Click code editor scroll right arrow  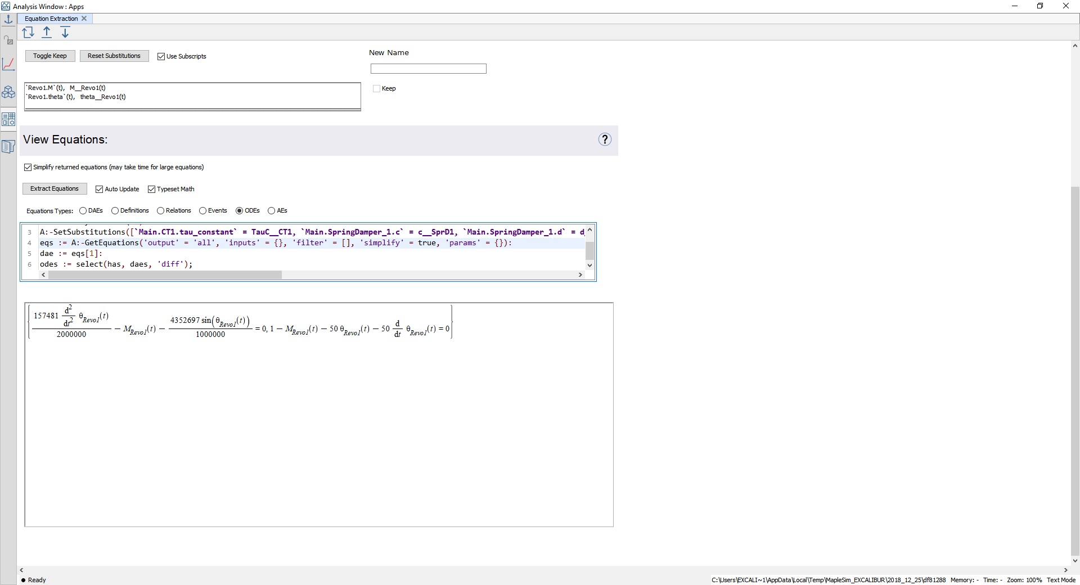click(x=580, y=275)
